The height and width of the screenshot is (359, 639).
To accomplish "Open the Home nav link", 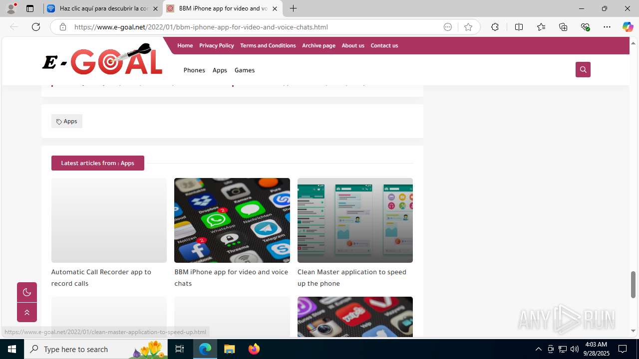I will (x=185, y=45).
